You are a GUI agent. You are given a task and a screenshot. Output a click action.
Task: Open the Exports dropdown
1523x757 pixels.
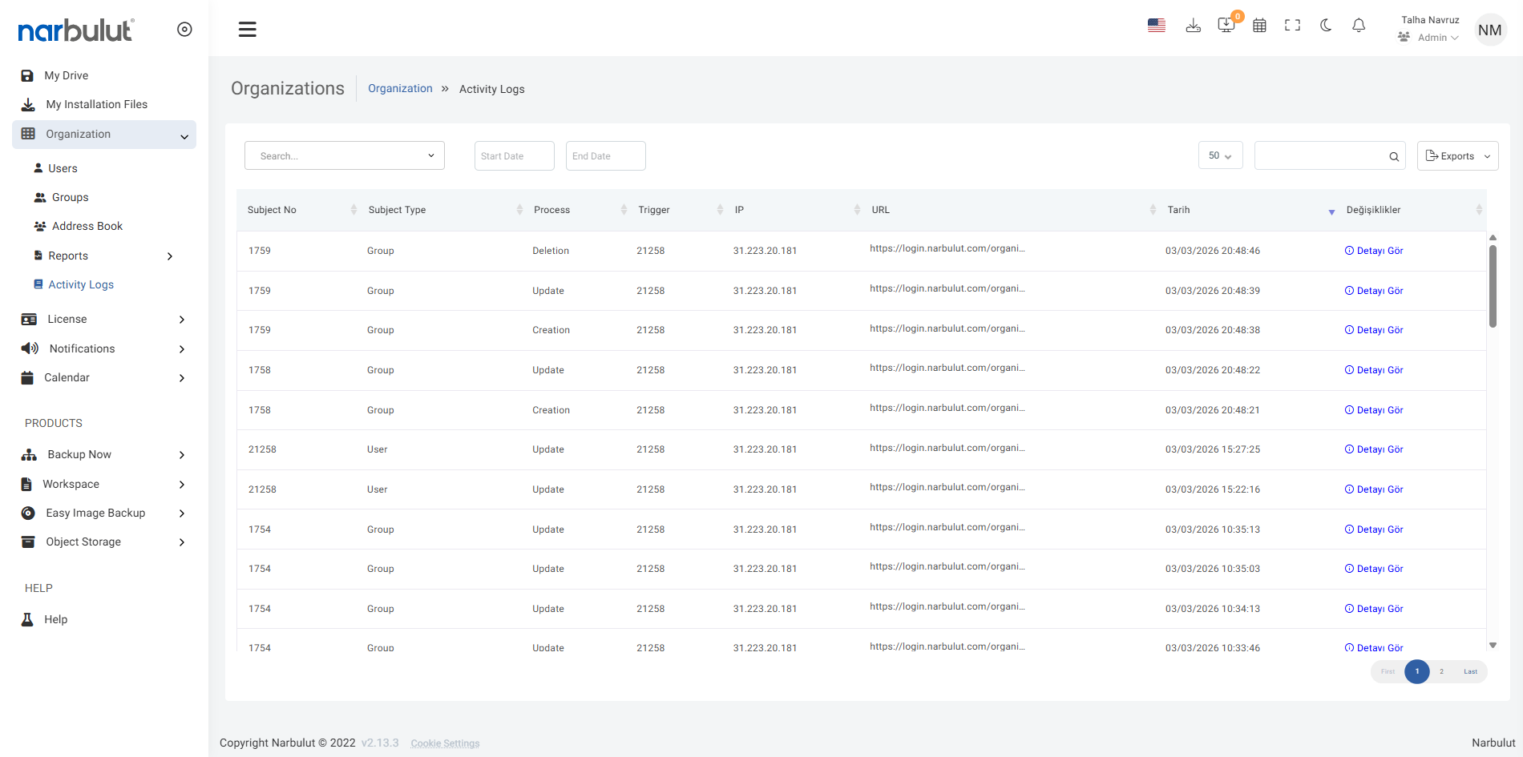pos(1457,156)
